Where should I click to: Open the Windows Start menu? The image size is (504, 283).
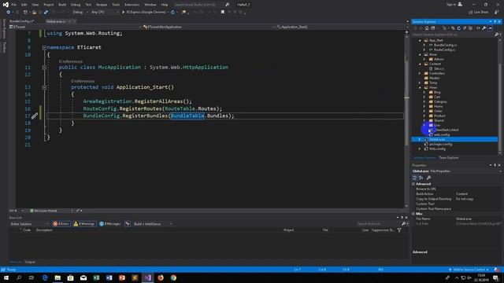coord(6,277)
